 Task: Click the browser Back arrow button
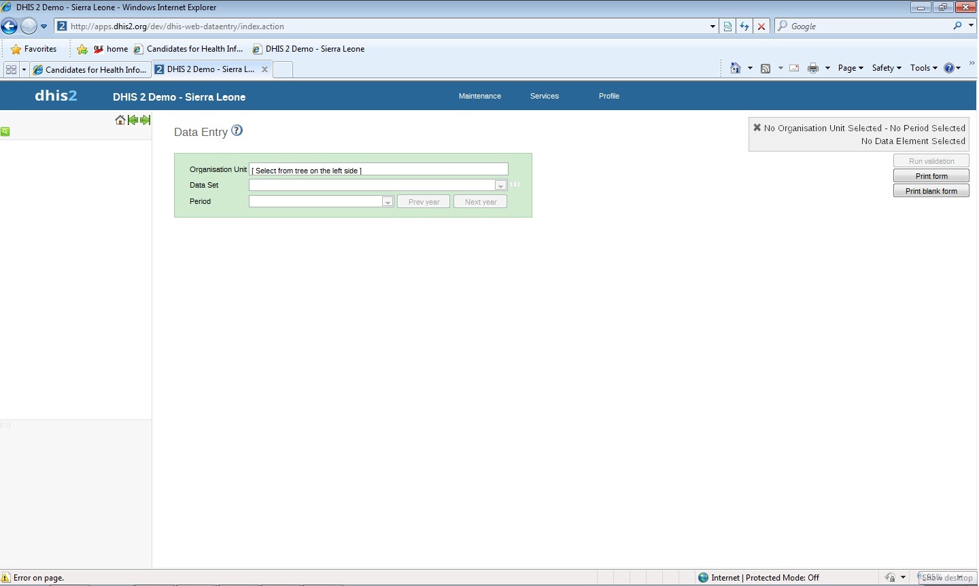tap(10, 27)
